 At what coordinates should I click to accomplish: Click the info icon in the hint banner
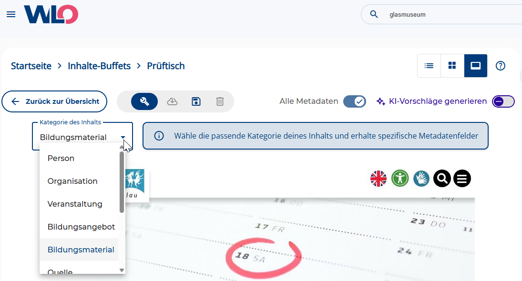coord(159,136)
